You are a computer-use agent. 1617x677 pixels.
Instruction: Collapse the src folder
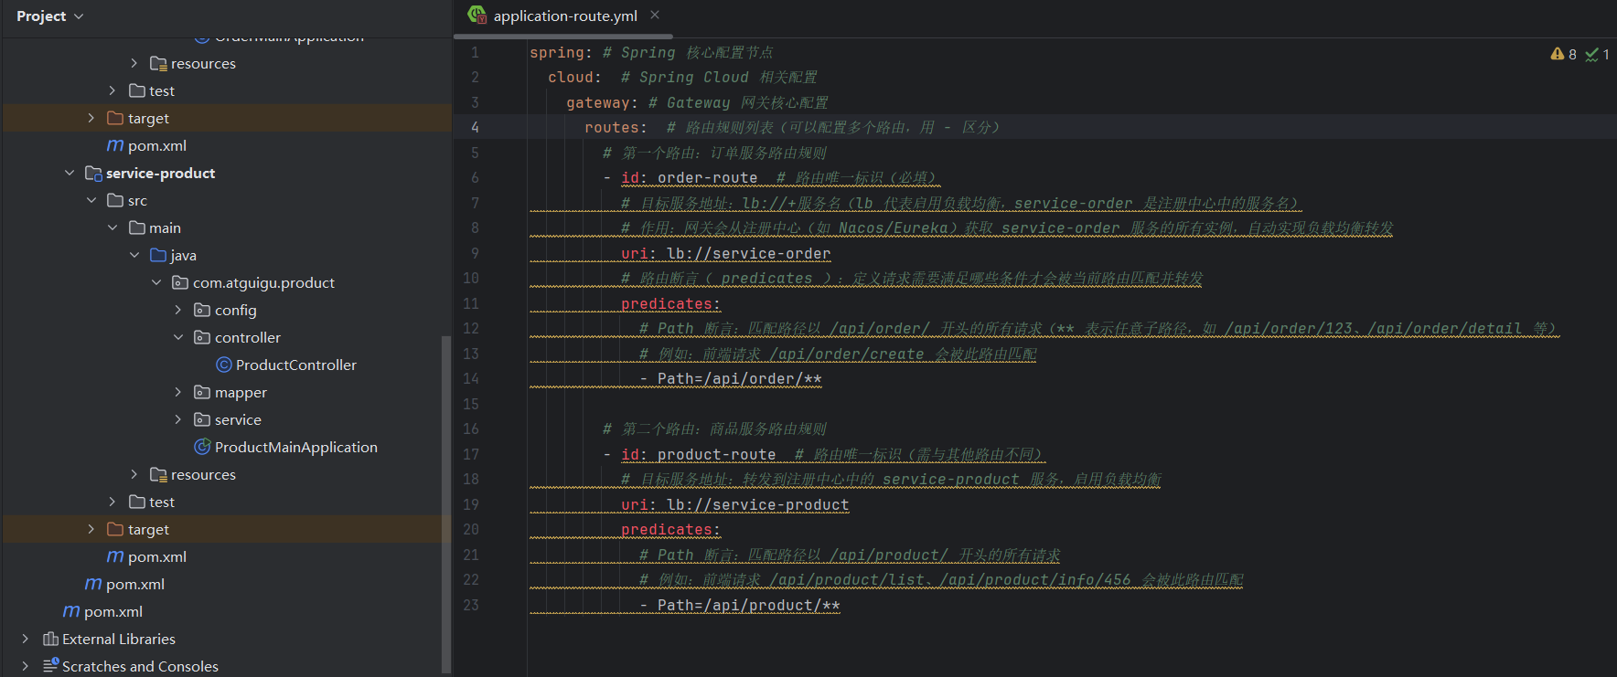(91, 200)
